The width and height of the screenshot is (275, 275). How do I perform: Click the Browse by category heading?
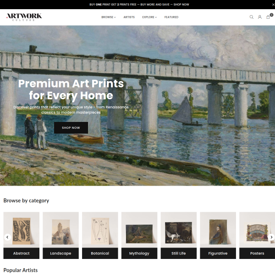pos(26,200)
